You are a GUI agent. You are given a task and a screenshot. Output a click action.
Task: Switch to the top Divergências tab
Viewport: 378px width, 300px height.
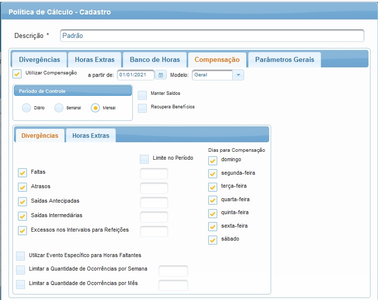(x=39, y=59)
